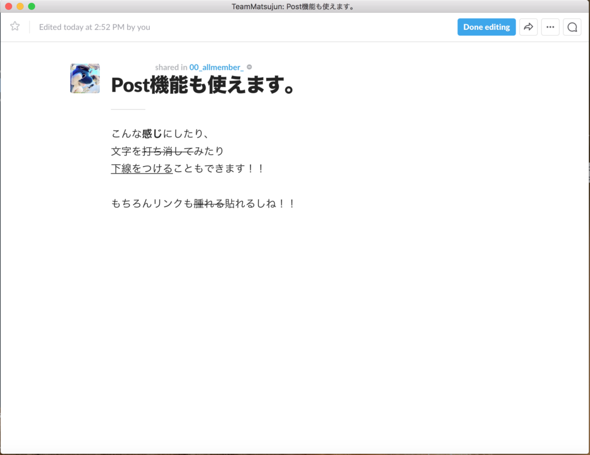The width and height of the screenshot is (590, 455).
Task: Open the comments speech bubble icon
Action: tap(572, 27)
